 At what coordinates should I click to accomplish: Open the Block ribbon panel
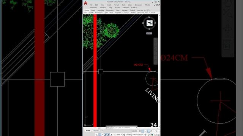point(111,12)
